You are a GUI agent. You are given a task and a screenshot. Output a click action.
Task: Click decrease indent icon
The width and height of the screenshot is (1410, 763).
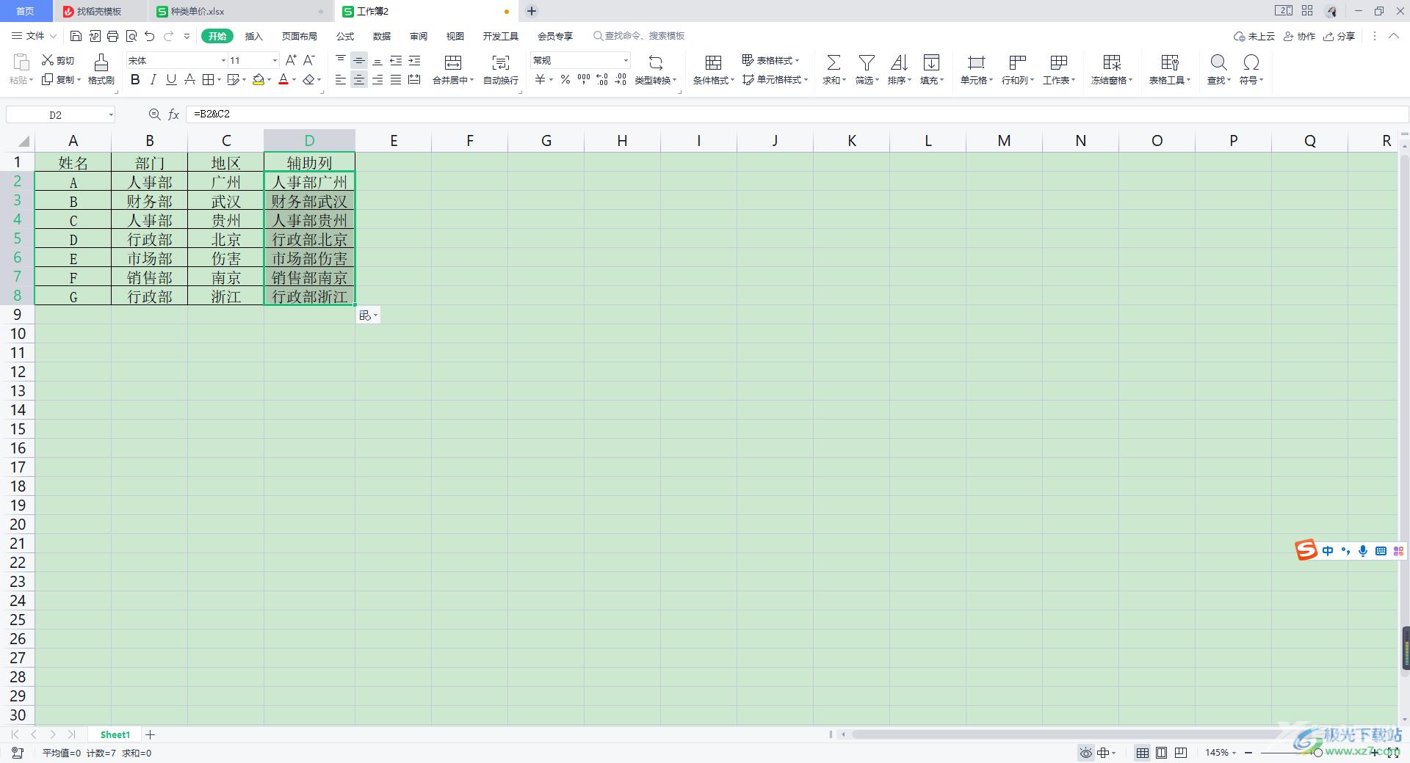(396, 60)
